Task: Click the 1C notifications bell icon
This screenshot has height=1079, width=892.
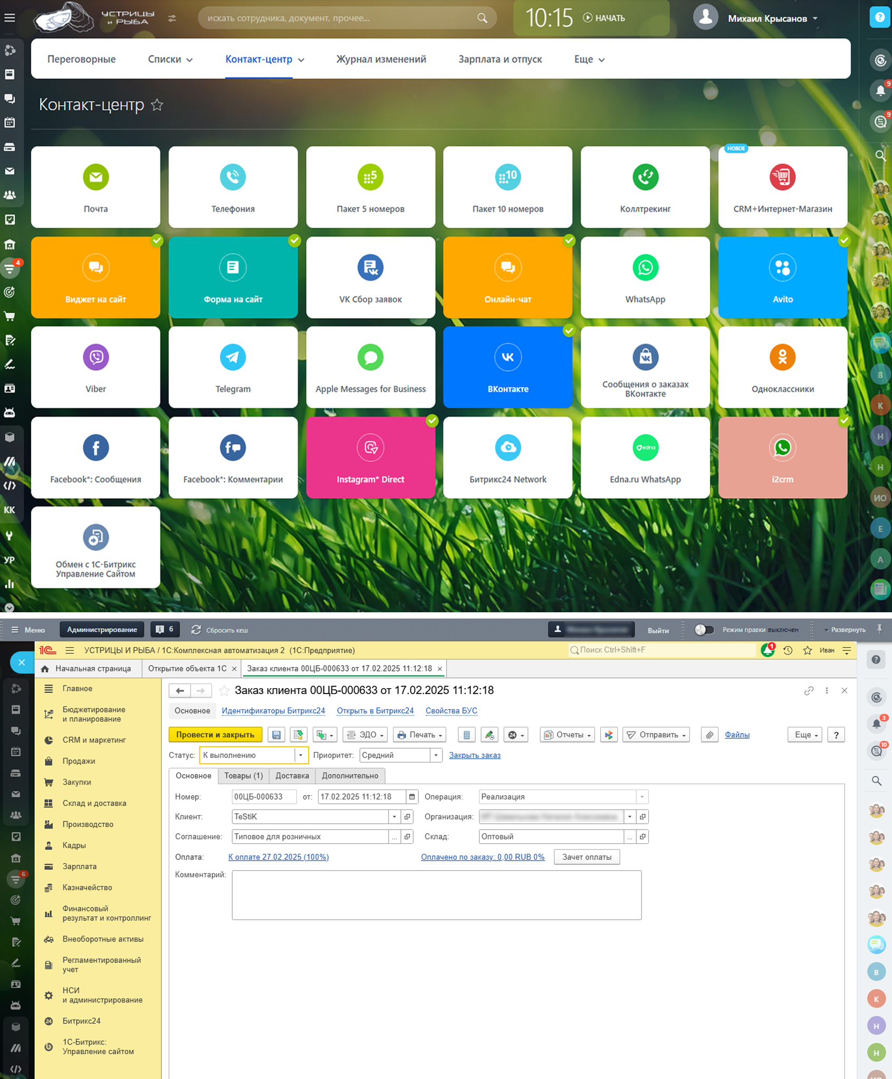Action: click(x=768, y=650)
